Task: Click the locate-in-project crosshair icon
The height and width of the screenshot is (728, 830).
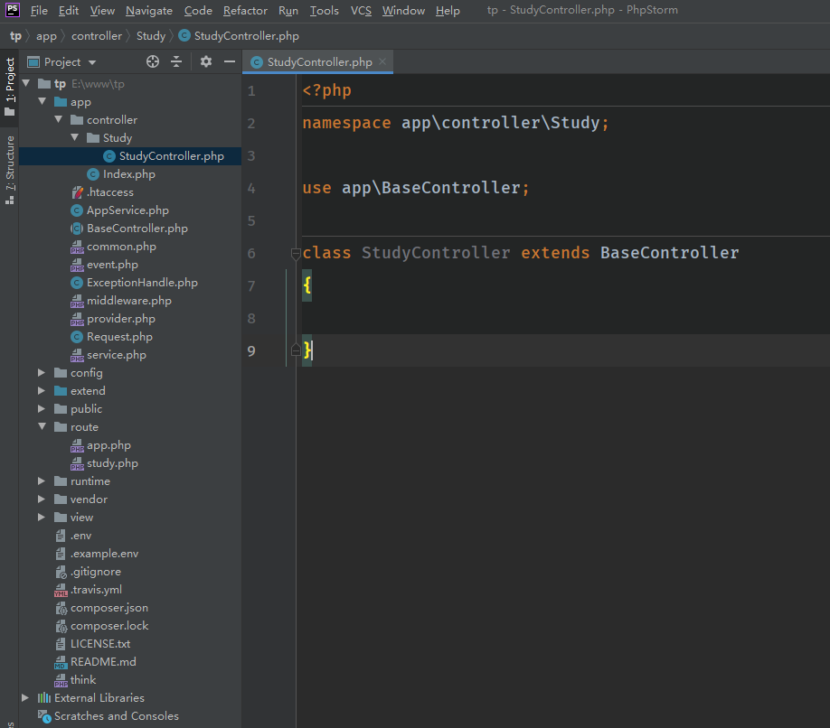Action: pyautogui.click(x=153, y=61)
